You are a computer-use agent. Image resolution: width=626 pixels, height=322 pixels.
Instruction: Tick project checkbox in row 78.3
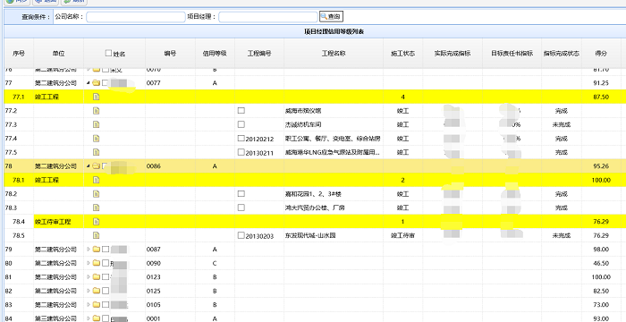[x=241, y=208]
